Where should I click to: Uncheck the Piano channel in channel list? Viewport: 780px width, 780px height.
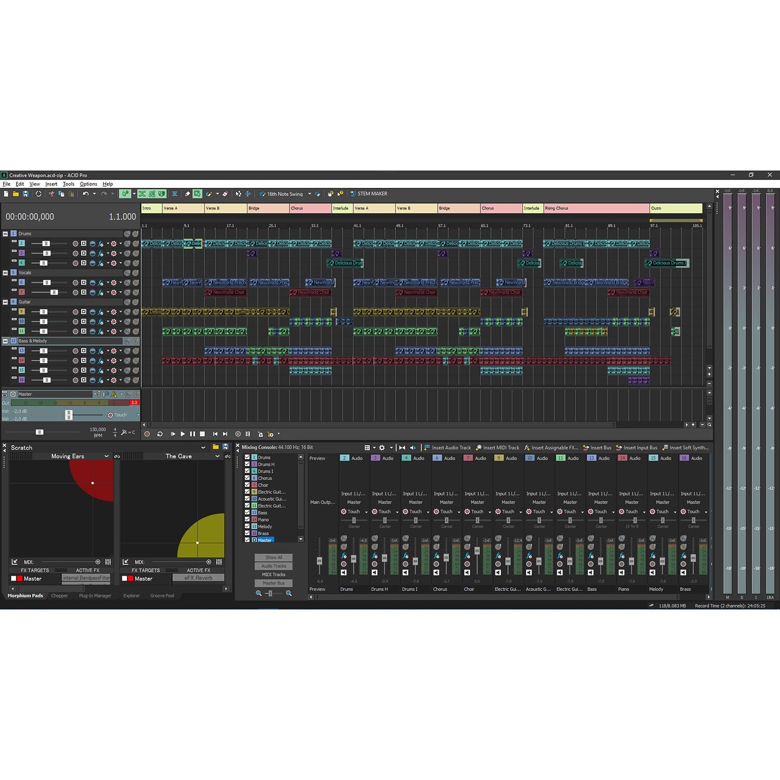248,519
